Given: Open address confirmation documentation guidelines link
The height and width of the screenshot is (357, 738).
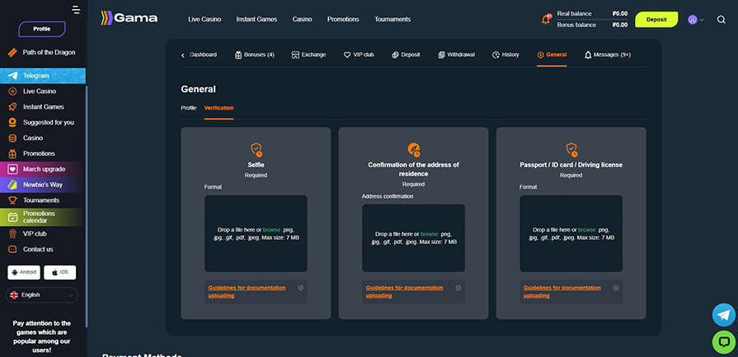Looking at the screenshot, I should pos(404,291).
